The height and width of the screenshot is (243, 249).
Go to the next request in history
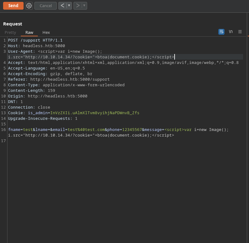[x=78, y=6]
